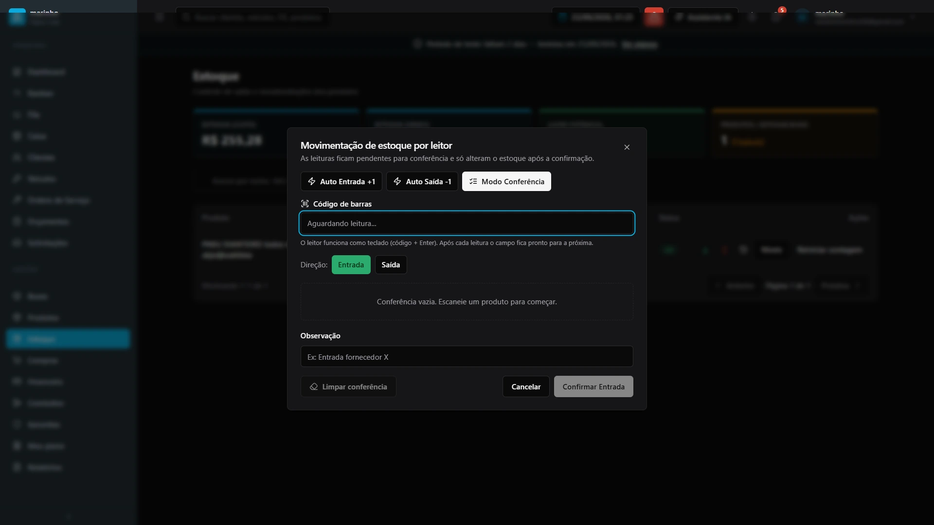
Task: Click the Observação text field
Action: tap(467, 357)
